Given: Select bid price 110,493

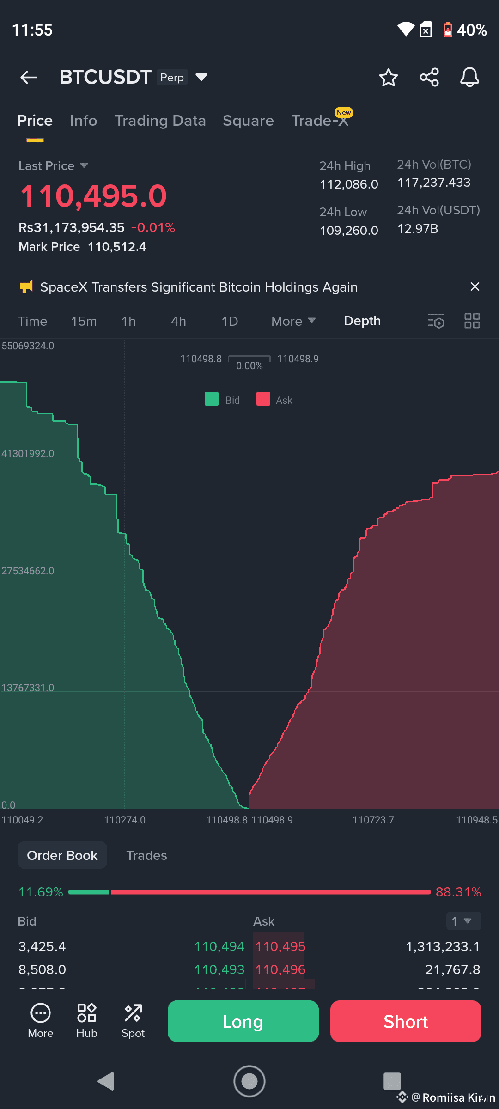Looking at the screenshot, I should 219,969.
